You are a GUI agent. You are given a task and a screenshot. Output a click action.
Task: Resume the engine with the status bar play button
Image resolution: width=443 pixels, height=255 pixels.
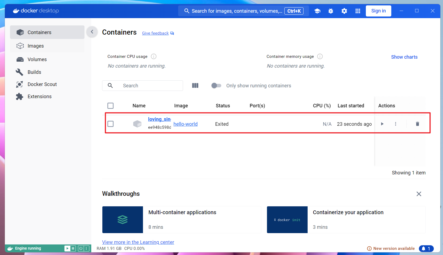point(67,248)
